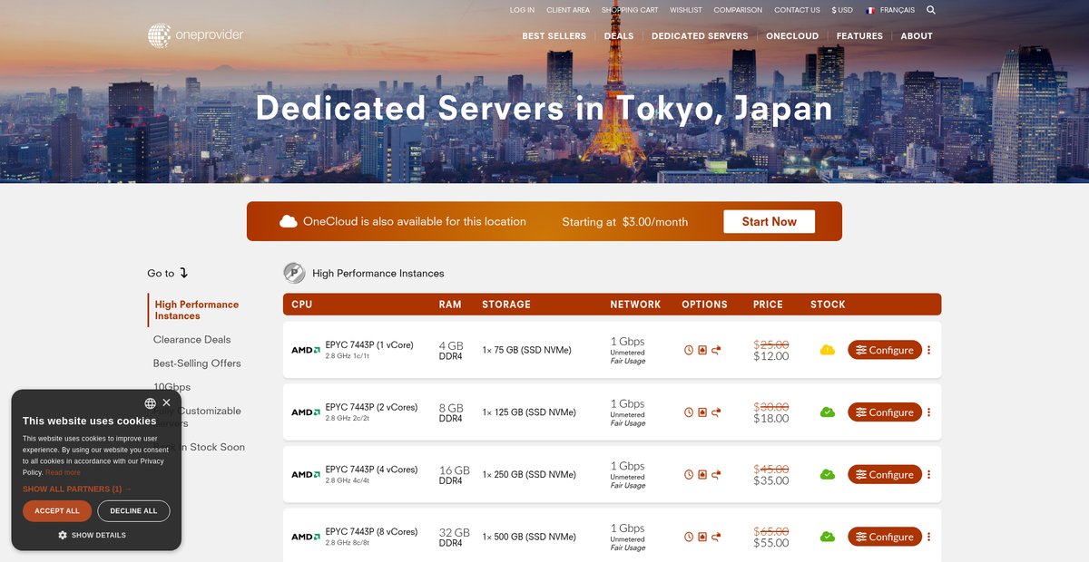Image resolution: width=1089 pixels, height=562 pixels.
Task: Click the green stock cloud for 4 vCores
Action: pos(828,474)
